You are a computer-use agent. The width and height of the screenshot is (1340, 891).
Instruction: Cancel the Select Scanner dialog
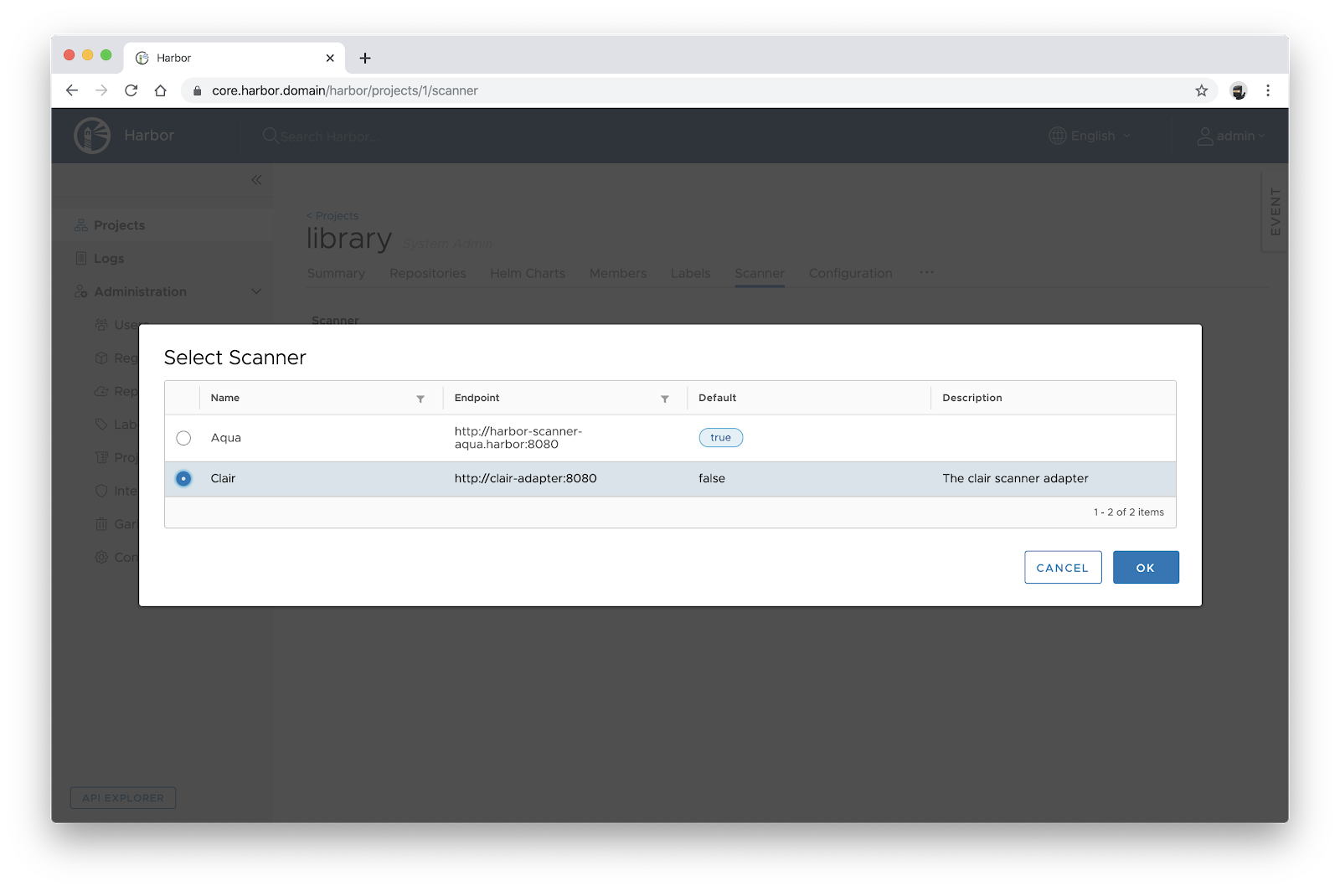[x=1062, y=568]
